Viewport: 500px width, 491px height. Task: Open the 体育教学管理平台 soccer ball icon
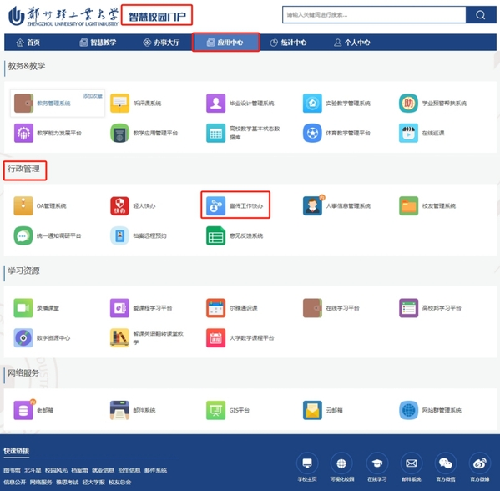pyautogui.click(x=312, y=133)
